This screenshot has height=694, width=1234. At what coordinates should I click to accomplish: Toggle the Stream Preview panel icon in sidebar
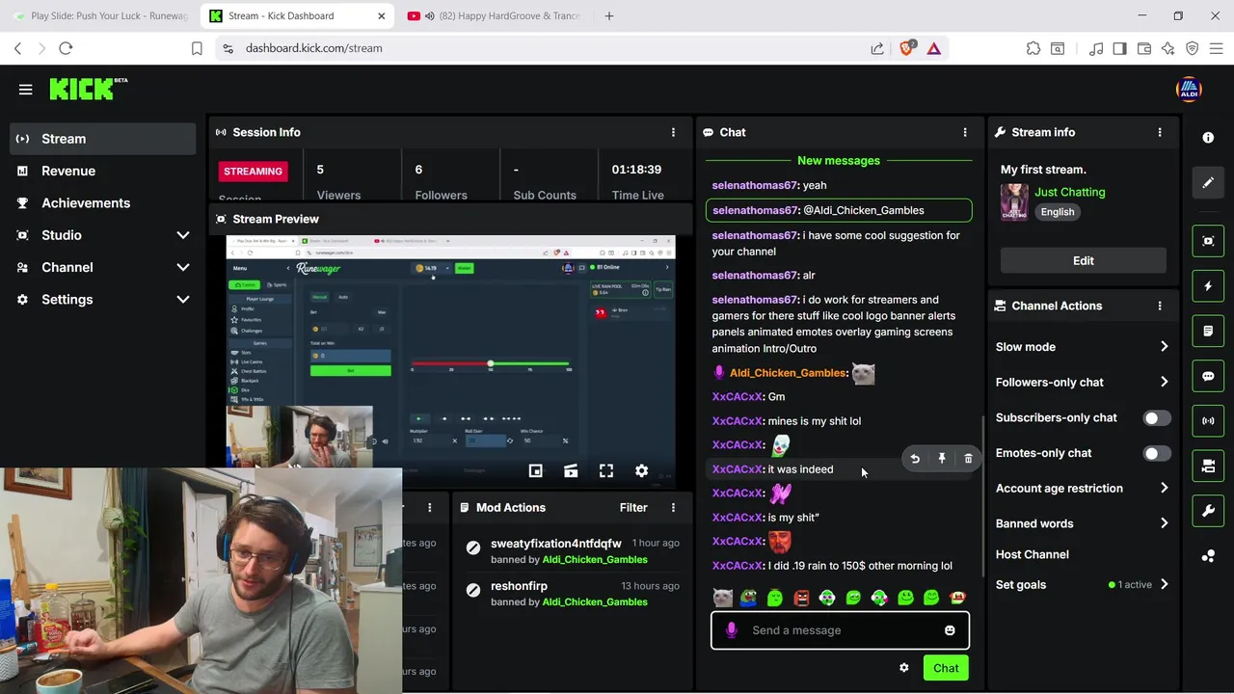tap(1208, 241)
